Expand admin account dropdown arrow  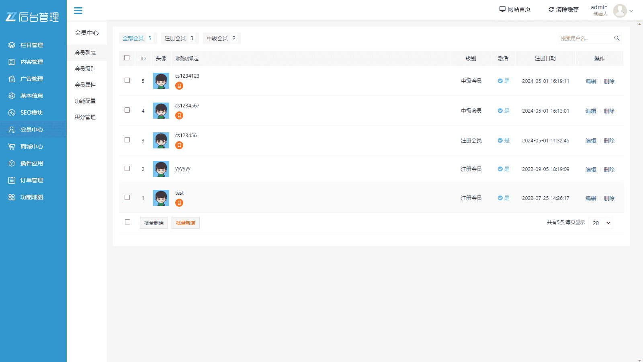pyautogui.click(x=631, y=11)
